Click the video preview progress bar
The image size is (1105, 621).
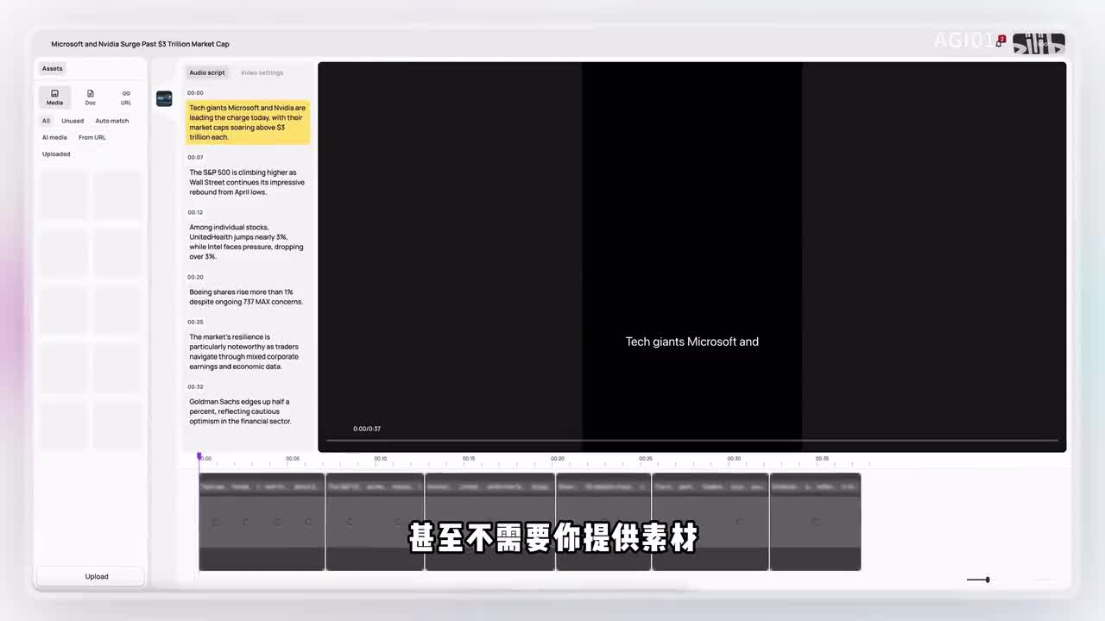point(691,440)
